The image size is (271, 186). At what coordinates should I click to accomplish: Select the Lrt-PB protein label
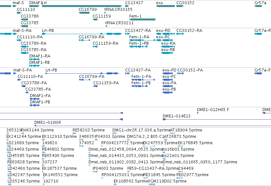click(x=51, y=70)
